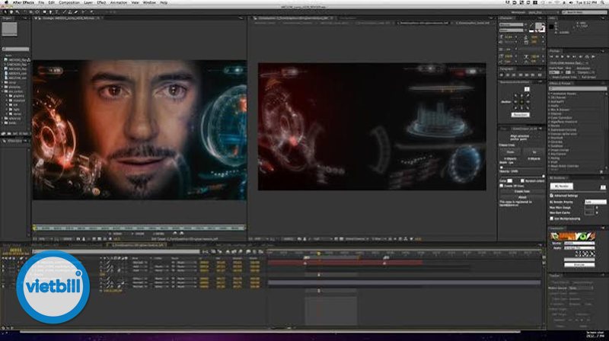Open the Window menu
This screenshot has width=609, height=341.
(x=149, y=2)
